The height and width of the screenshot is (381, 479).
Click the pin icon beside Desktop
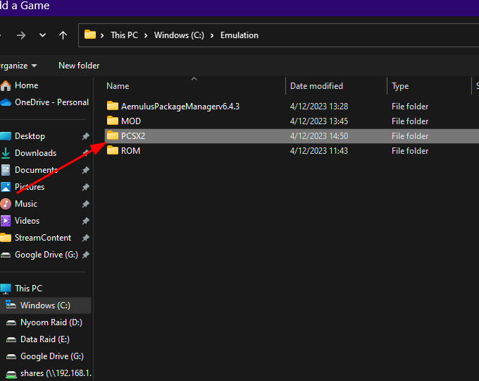[85, 136]
